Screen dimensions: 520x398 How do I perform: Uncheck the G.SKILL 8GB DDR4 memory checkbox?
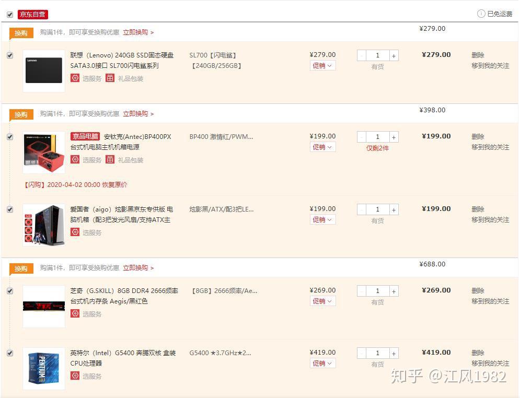(10, 291)
